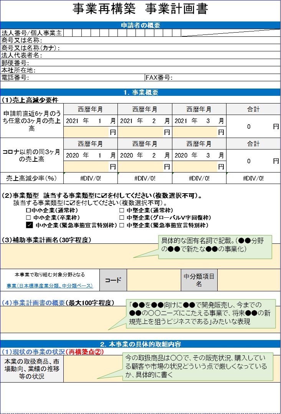Image resolution: width=281 pixels, height=414 pixels.
Task: Check the 中小企業(通常枠) checkbox
Action: (28, 210)
